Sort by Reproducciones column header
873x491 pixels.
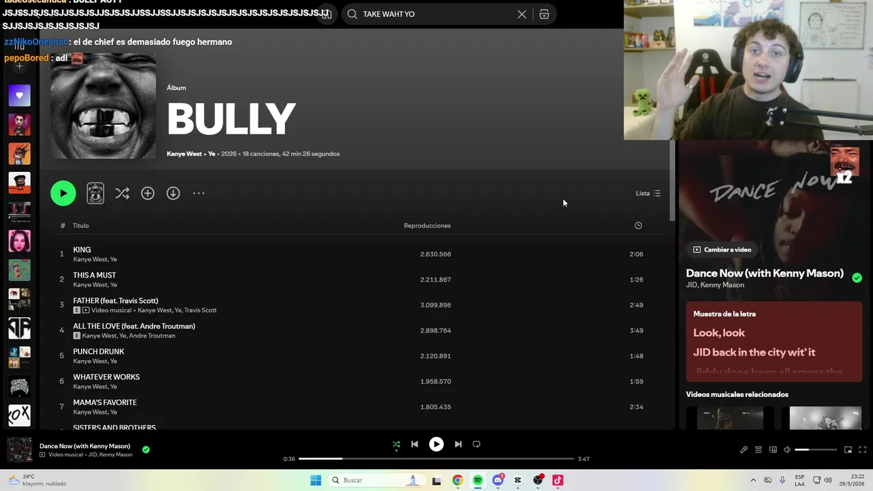427,226
